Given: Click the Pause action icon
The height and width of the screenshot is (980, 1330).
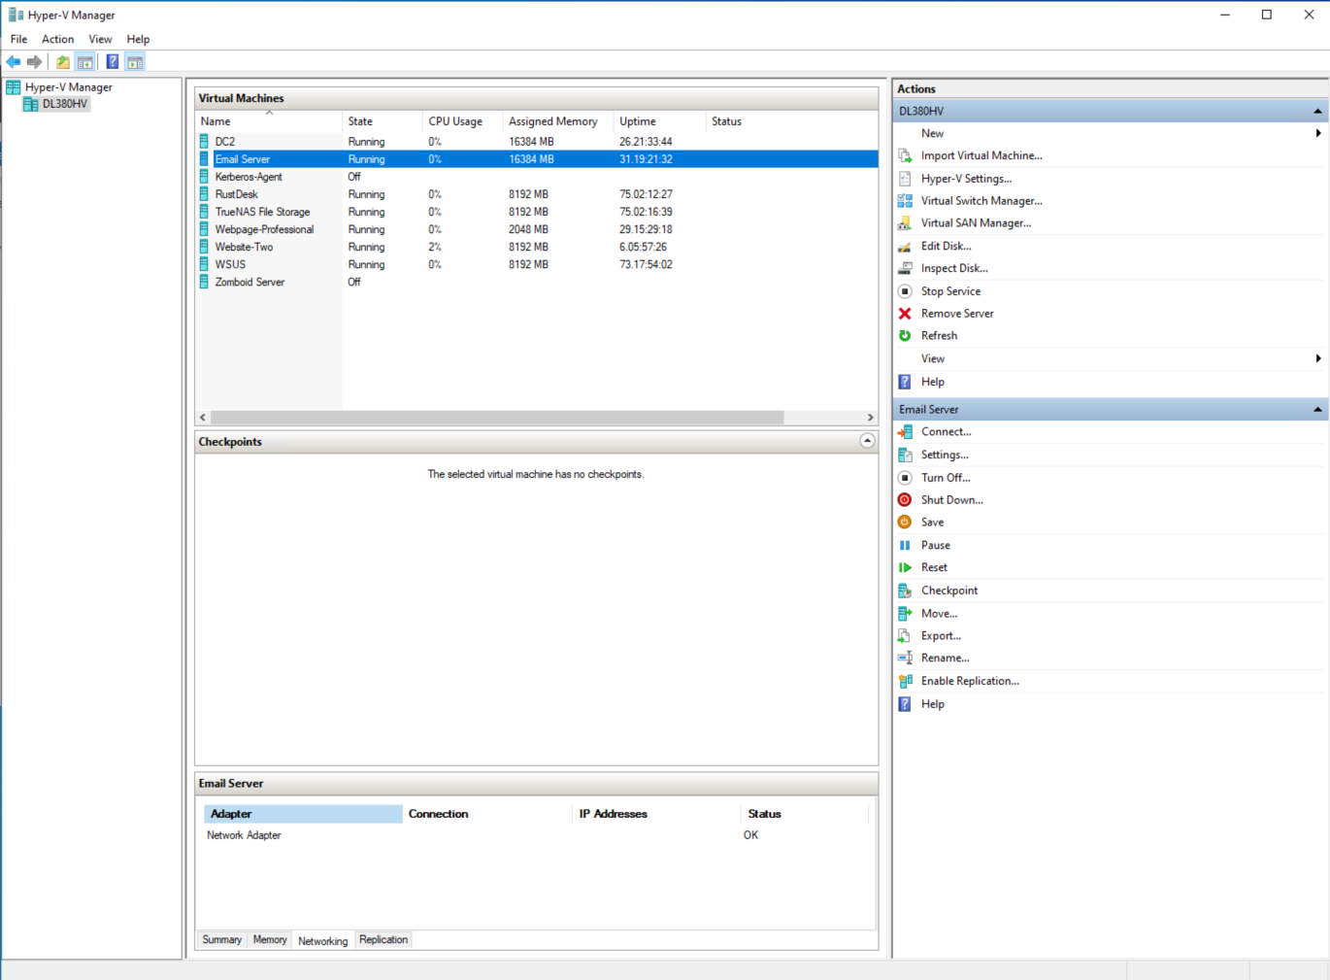Looking at the screenshot, I should tap(905, 545).
